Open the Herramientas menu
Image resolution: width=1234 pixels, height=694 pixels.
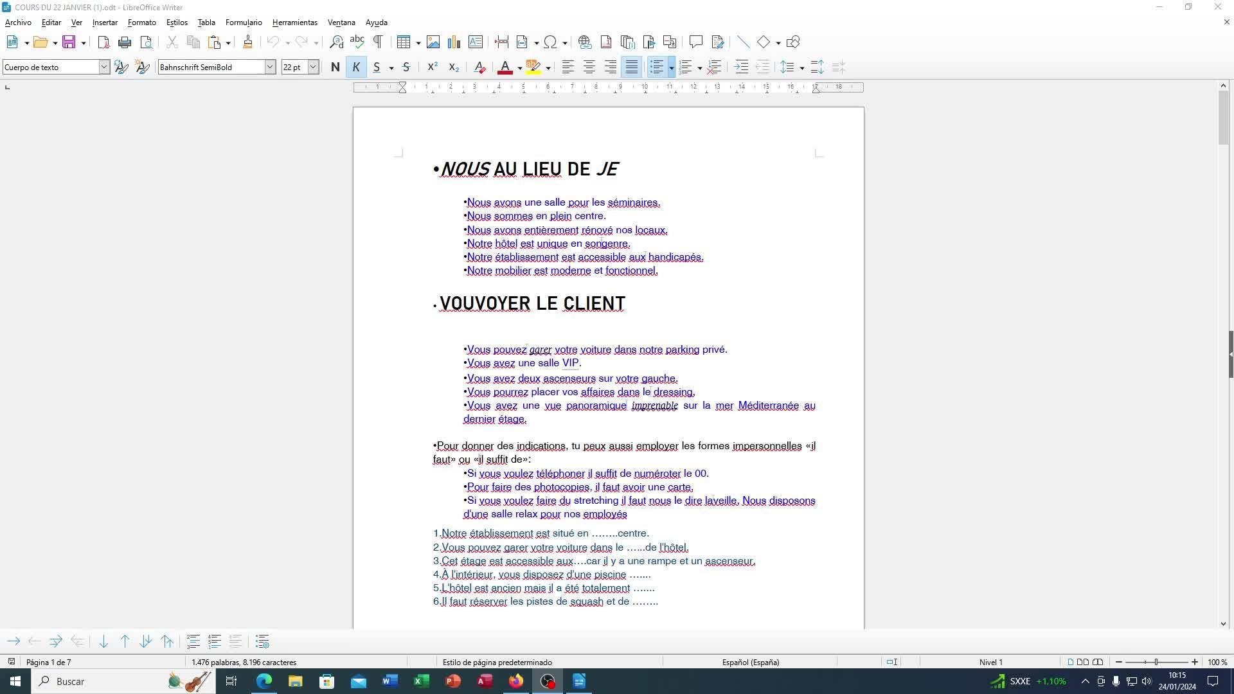[294, 22]
